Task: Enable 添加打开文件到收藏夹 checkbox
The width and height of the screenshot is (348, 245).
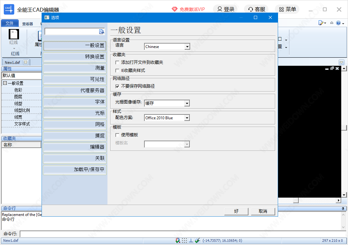Action: pyautogui.click(x=117, y=63)
